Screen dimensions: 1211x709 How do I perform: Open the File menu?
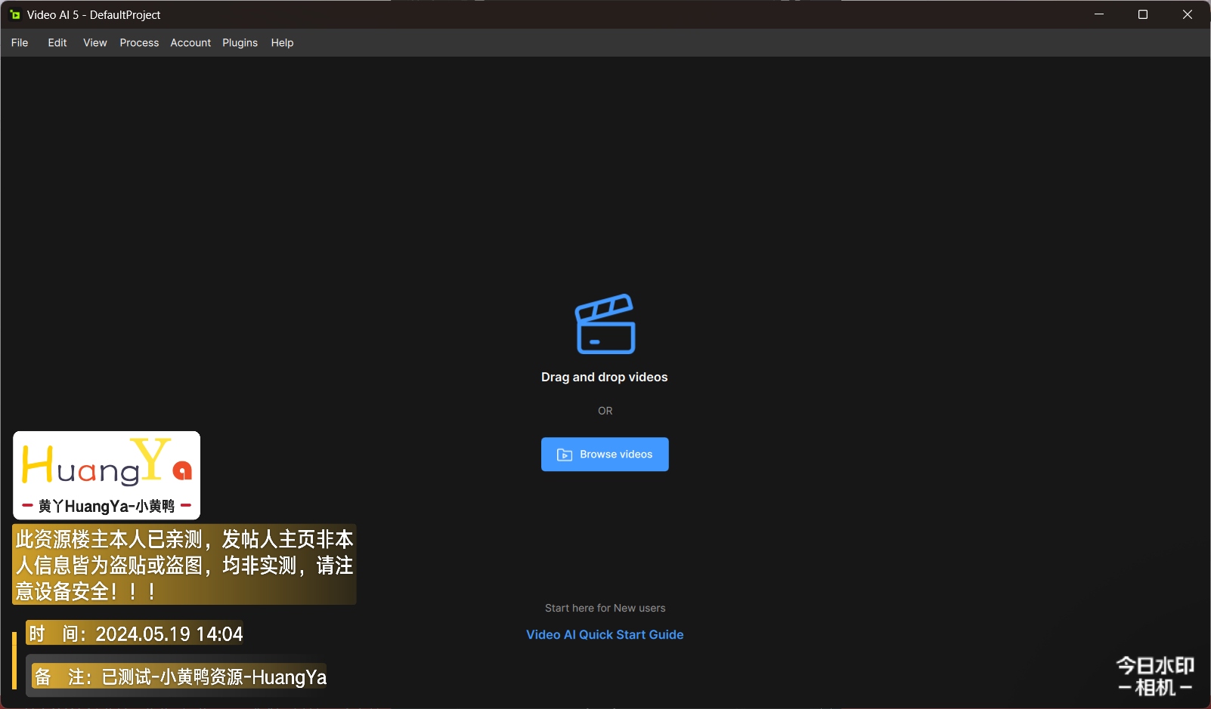[20, 43]
